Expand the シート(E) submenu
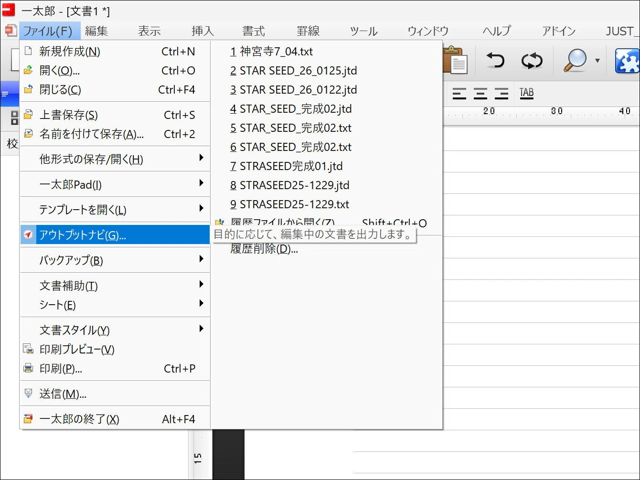The width and height of the screenshot is (640, 480). point(115,305)
